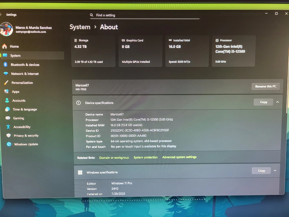Open the Storage 4.32 TB card
289x217 pixels.
point(93,51)
